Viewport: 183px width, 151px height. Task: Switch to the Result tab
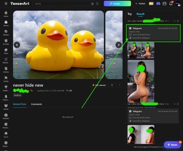click(x=141, y=14)
